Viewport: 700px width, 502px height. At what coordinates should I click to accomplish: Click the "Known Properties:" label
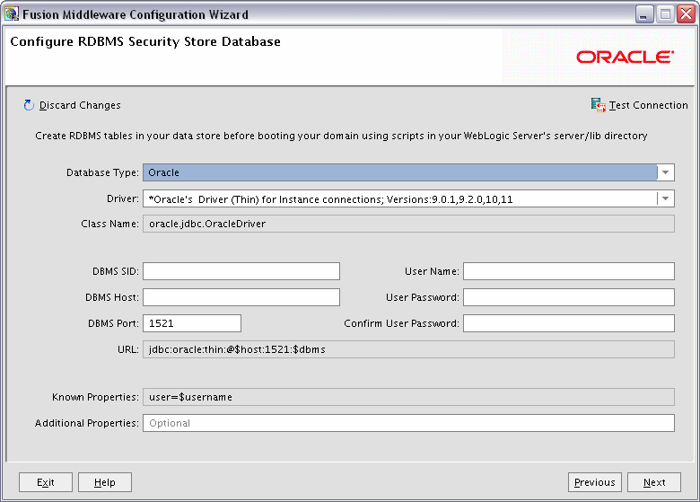click(x=95, y=397)
